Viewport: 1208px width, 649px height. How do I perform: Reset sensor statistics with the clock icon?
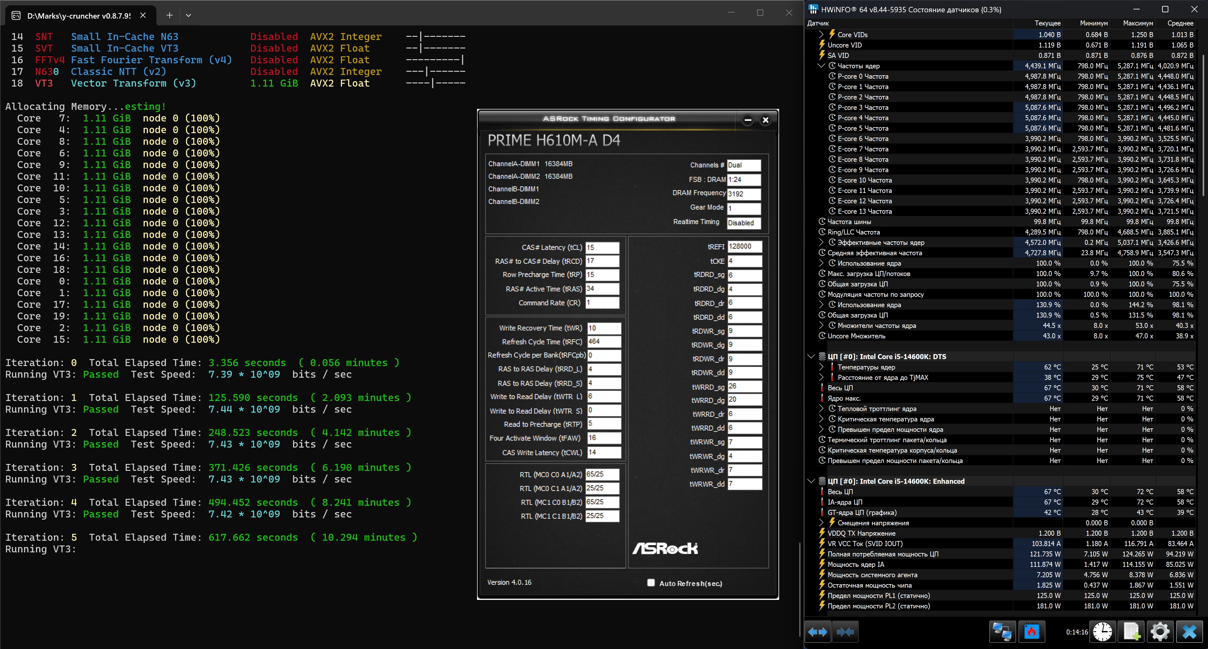pos(1103,632)
